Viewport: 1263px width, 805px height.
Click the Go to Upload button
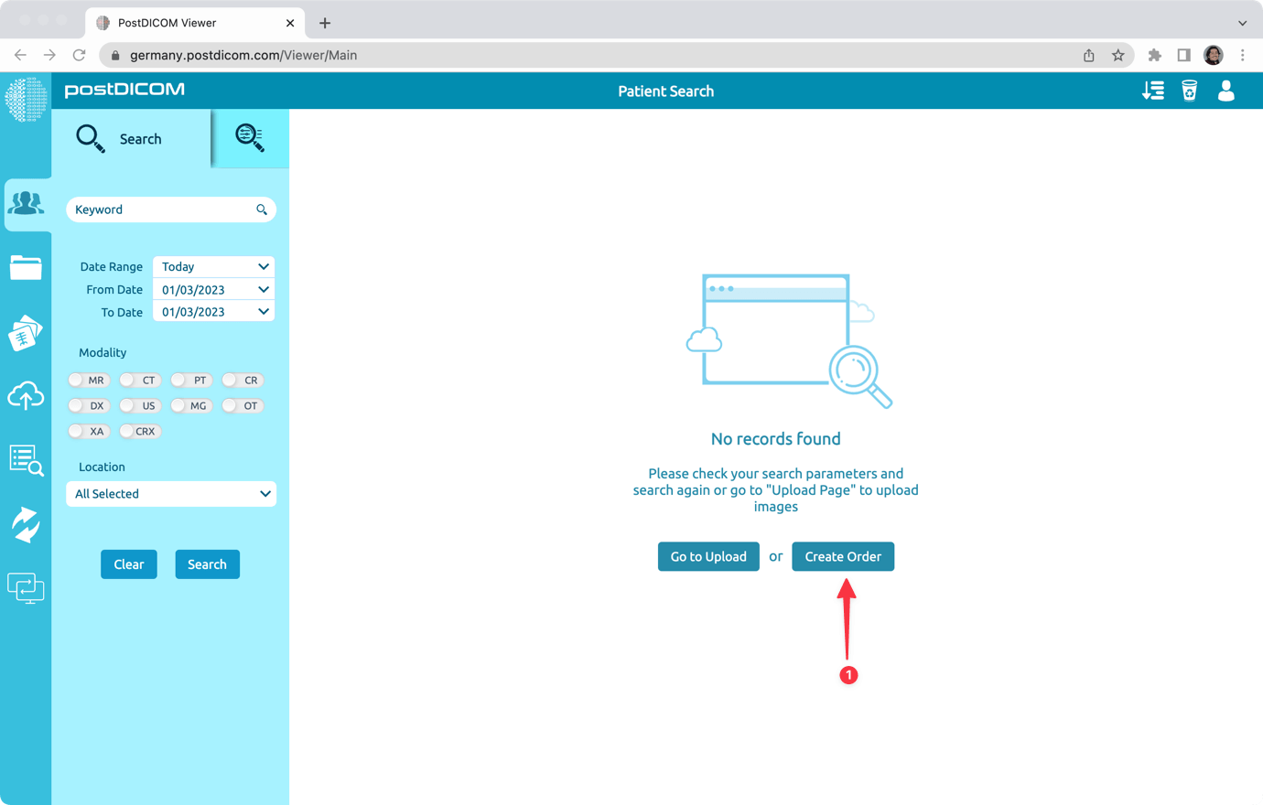point(708,556)
